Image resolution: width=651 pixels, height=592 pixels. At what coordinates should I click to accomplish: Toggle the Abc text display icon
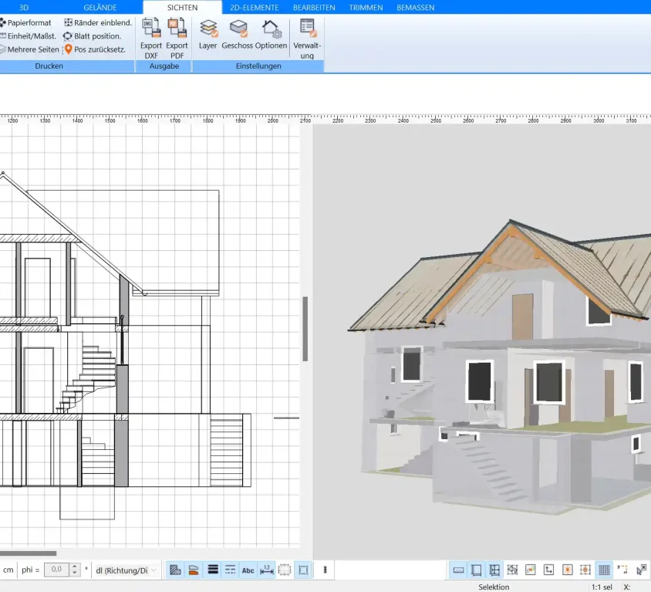(x=248, y=570)
